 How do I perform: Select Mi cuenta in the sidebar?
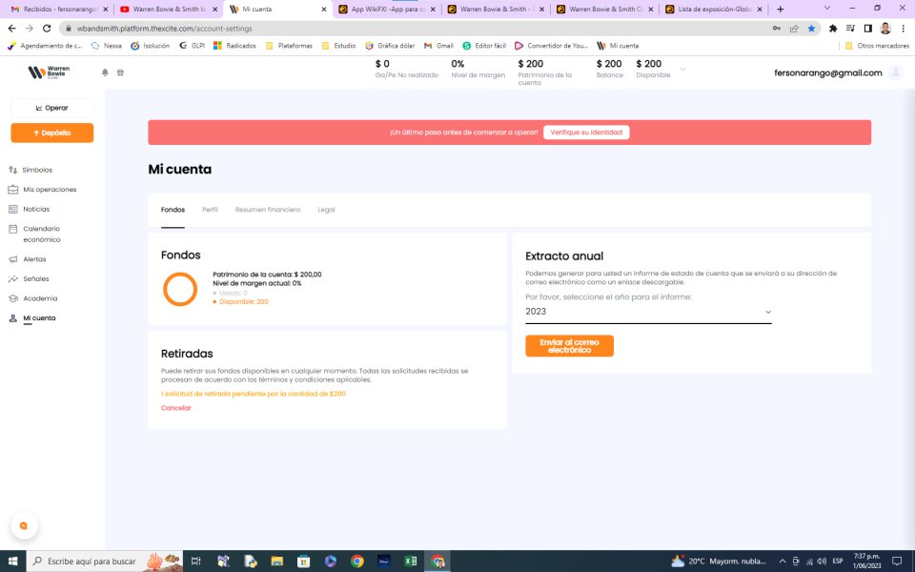pyautogui.click(x=39, y=318)
